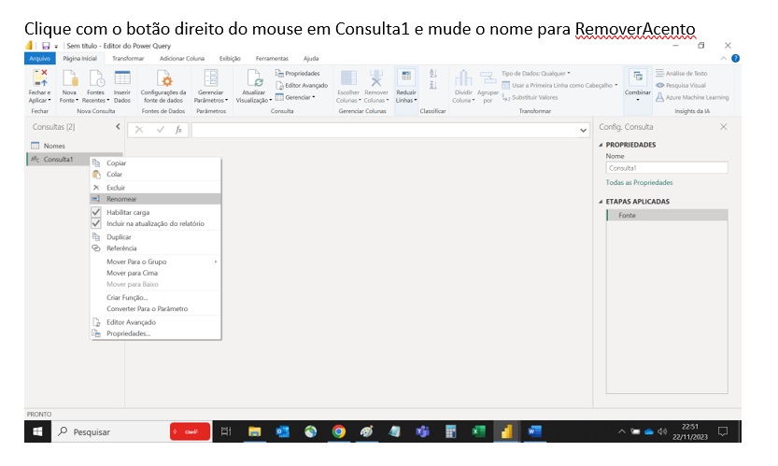Collapse the ribbon chevron

(x=724, y=59)
